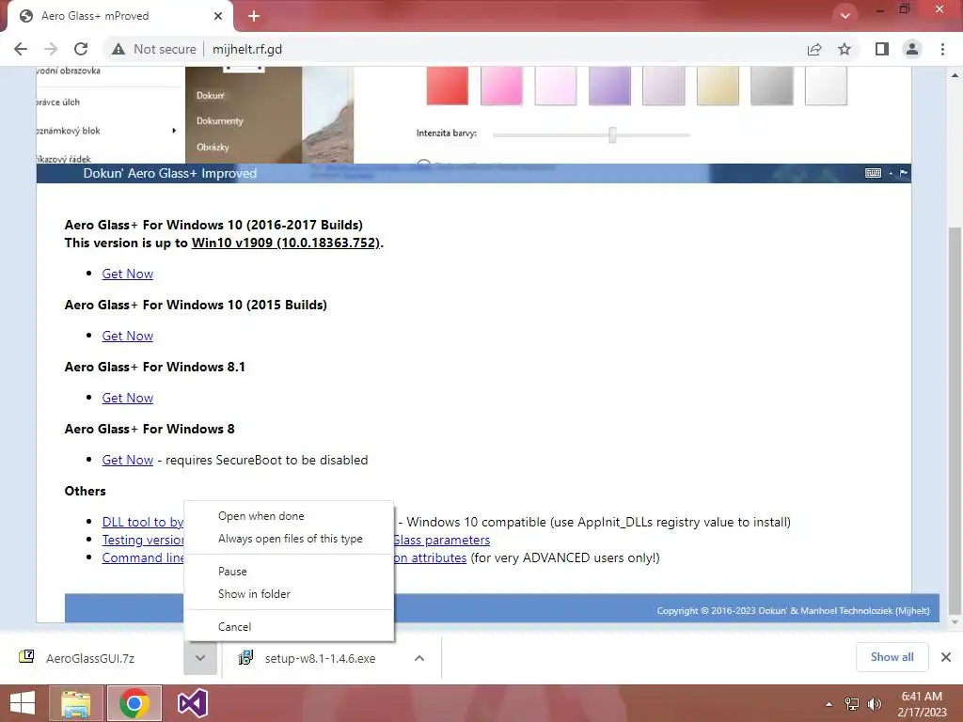Open the Chrome side panel

point(882,49)
